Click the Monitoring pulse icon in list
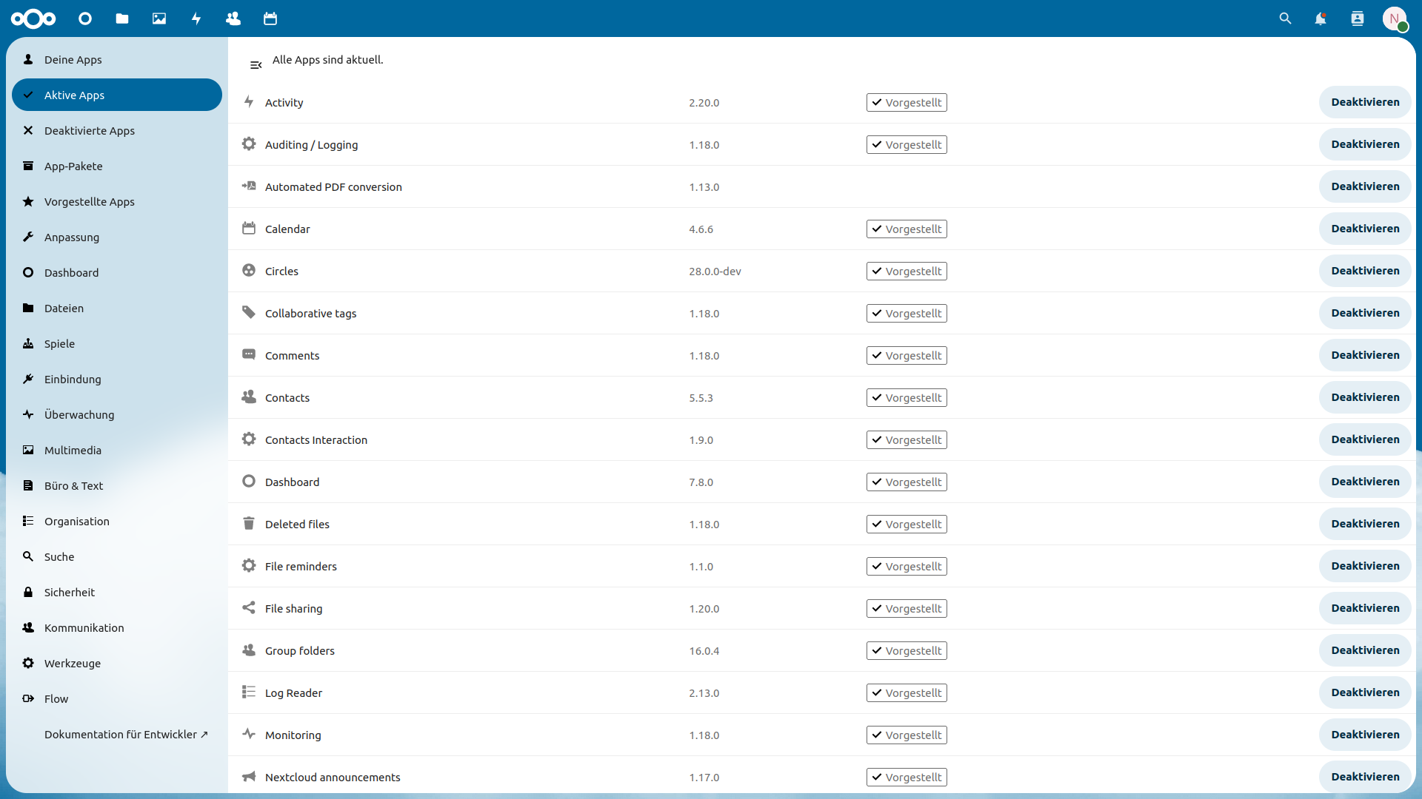The image size is (1422, 799). point(249,734)
